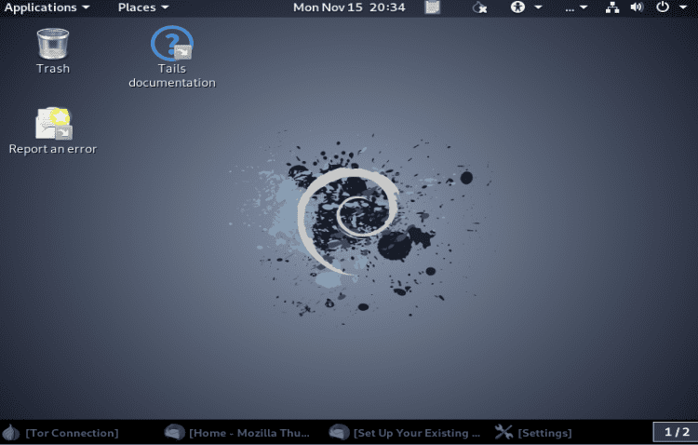Click the power icon in top bar
The width and height of the screenshot is (698, 445).
click(x=663, y=7)
